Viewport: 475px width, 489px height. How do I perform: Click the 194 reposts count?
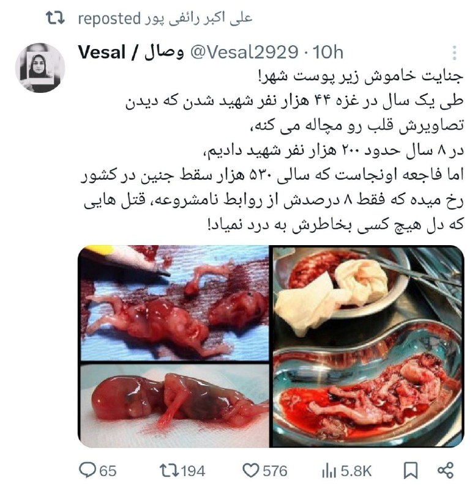point(193,471)
